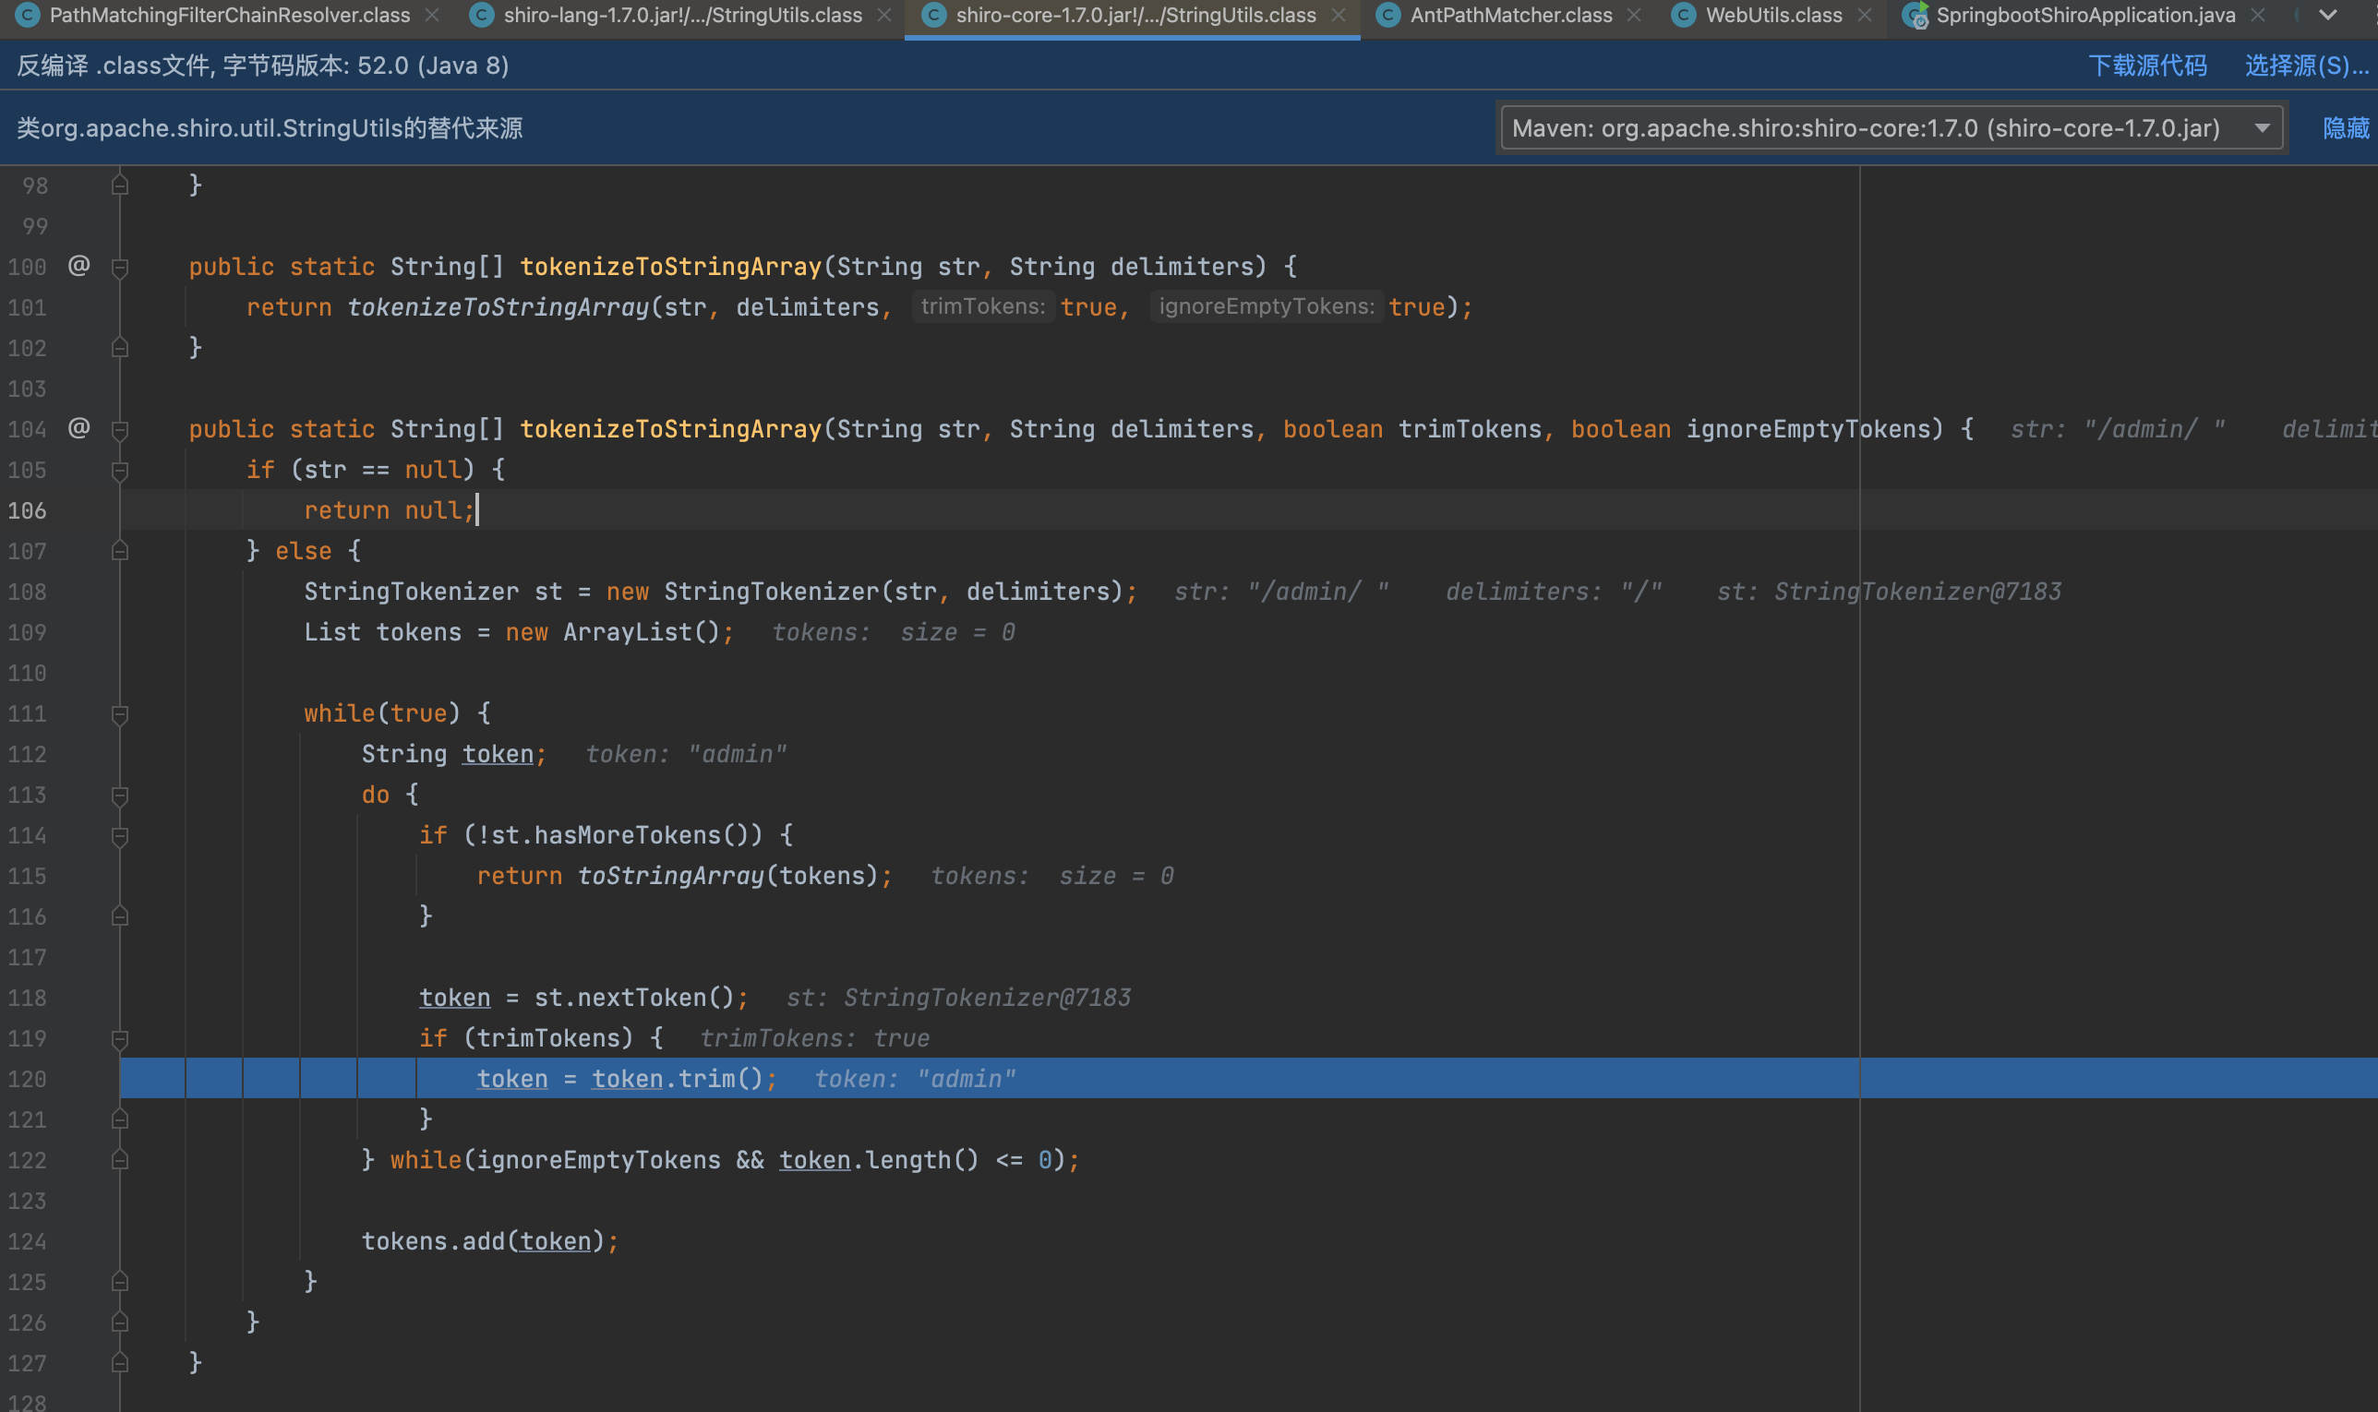
Task: Click decompiled class bytecode version banner text
Action: coord(263,66)
